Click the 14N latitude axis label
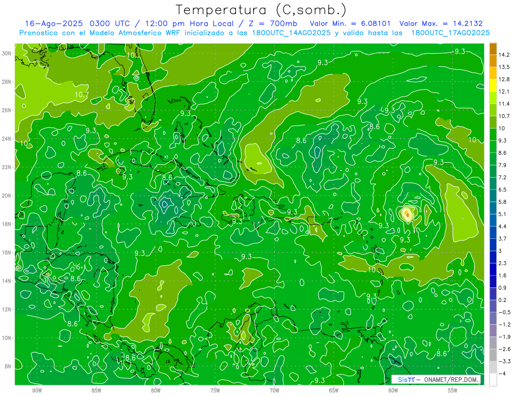The width and height of the screenshot is (513, 396). coord(7,281)
